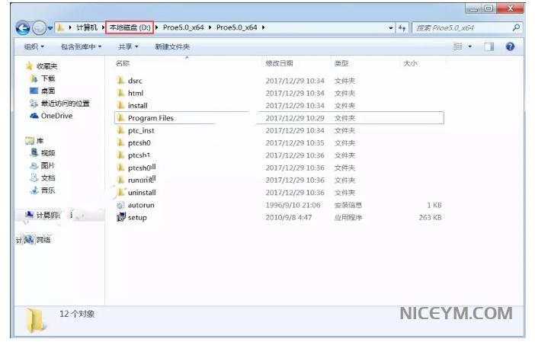Click 本地磁盘 (D:) in the address bar

tap(130, 28)
